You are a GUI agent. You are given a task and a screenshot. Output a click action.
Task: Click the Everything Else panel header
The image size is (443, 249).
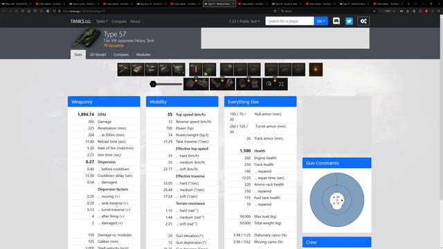coord(260,102)
